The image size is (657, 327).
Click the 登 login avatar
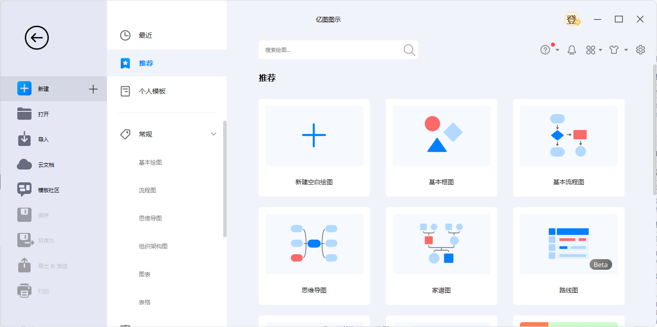coord(572,20)
